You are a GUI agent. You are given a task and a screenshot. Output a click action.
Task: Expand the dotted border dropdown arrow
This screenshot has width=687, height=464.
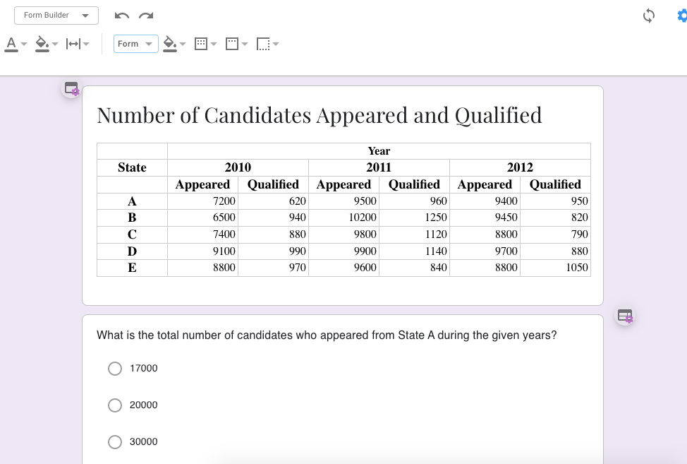tap(214, 44)
